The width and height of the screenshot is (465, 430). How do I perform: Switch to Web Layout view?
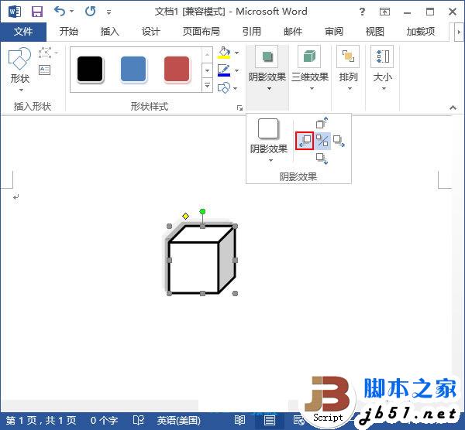(298, 420)
